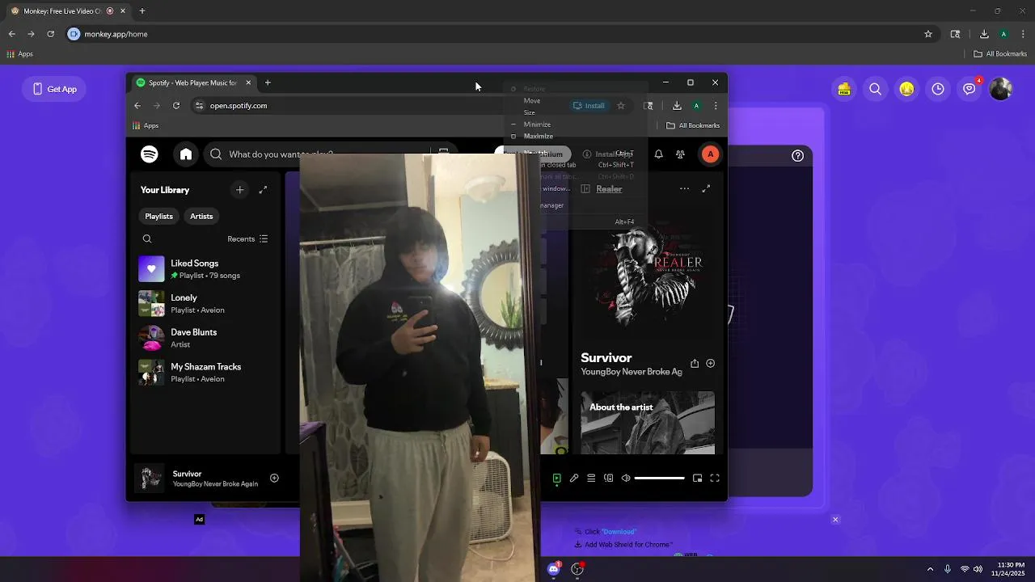
Task: Add Survivor to library from player bar
Action: click(274, 478)
